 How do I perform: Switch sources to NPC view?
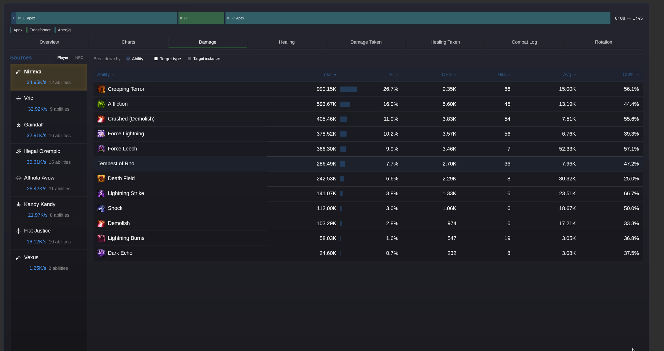tap(79, 57)
